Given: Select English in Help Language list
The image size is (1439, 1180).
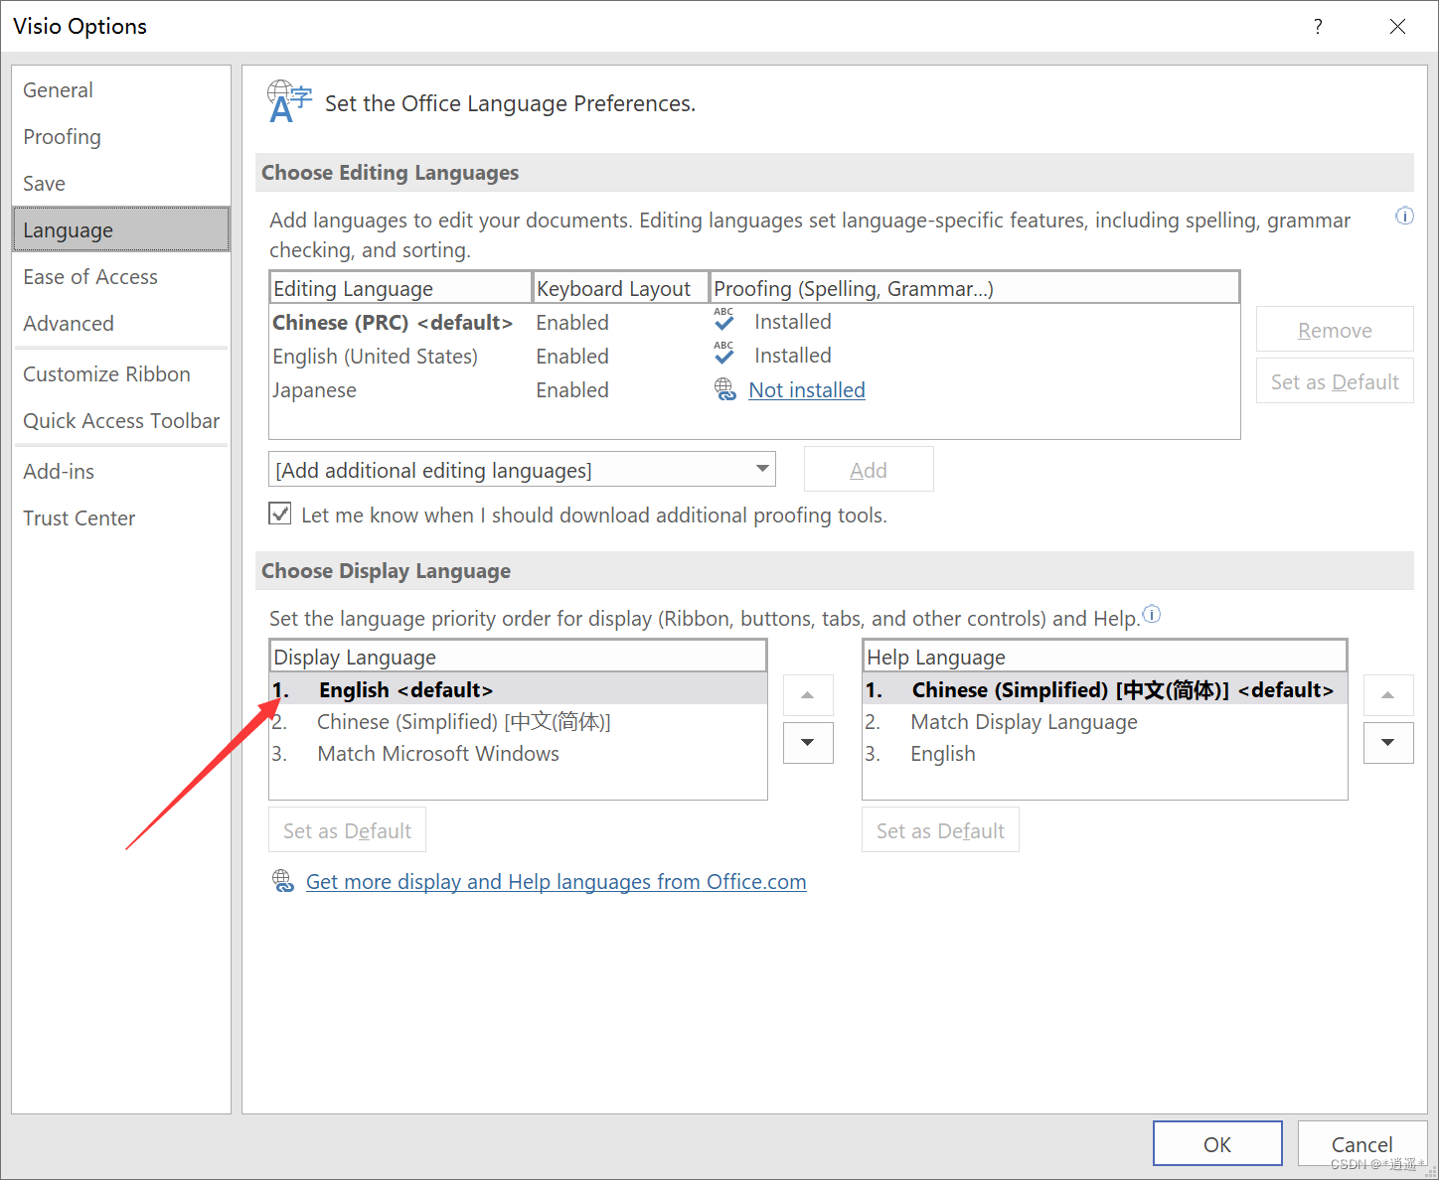Looking at the screenshot, I should (x=1105, y=754).
